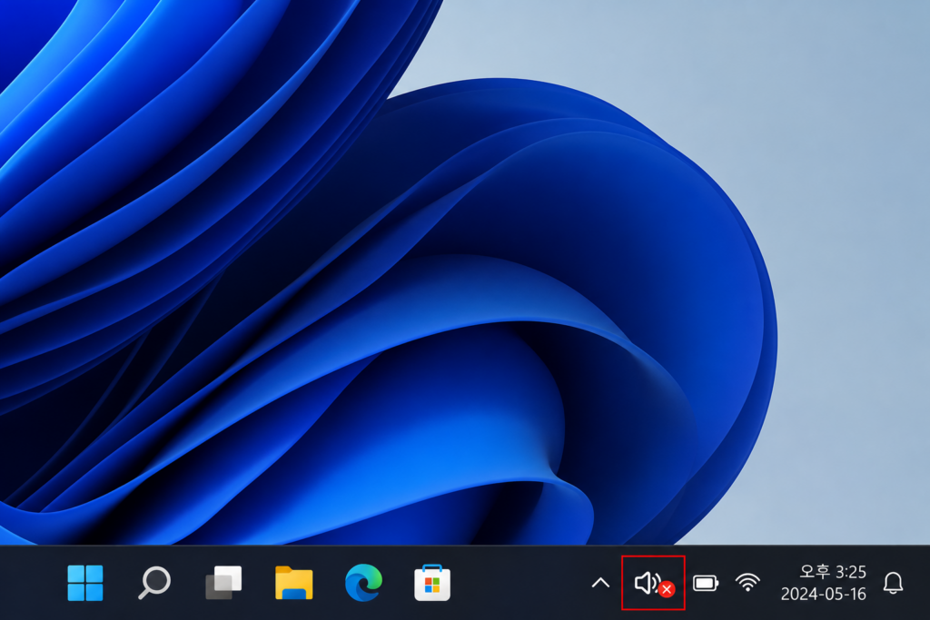The width and height of the screenshot is (930, 620).
Task: Open taskbar Search magnifier
Action: (x=154, y=583)
